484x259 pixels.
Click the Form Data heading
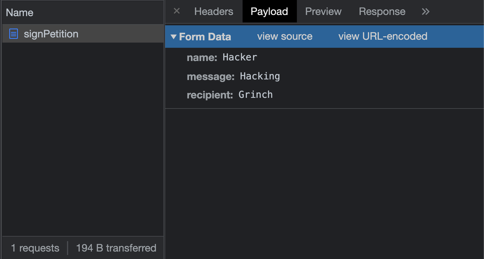205,37
